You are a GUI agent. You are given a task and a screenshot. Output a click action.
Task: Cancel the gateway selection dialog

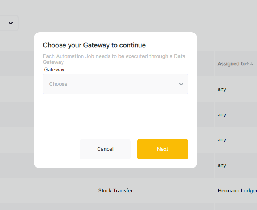click(105, 149)
